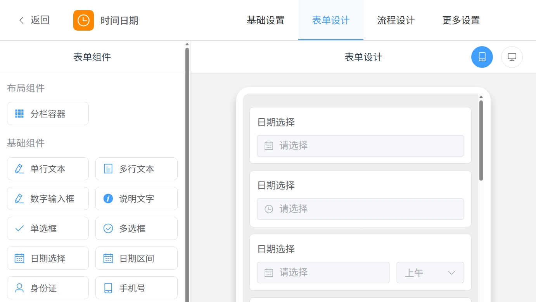Open the 更多设置 tab
Image resolution: width=536 pixels, height=302 pixels.
pos(461,20)
